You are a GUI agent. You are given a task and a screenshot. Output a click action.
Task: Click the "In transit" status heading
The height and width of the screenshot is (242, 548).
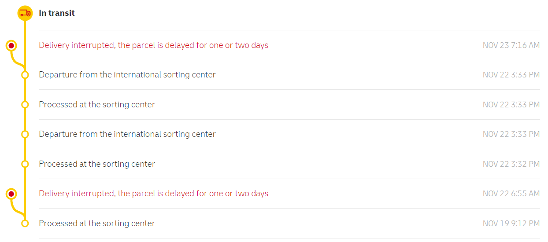57,13
